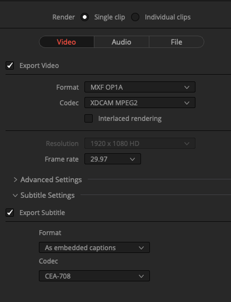Select the Individual clips render option
The image size is (231, 302).
click(135, 17)
